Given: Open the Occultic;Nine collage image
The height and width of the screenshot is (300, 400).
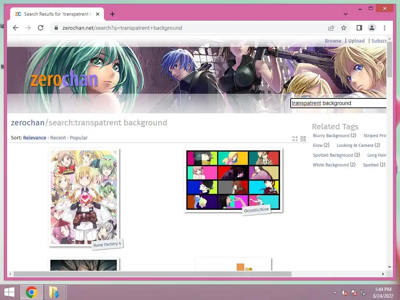Looking at the screenshot, I should [x=233, y=180].
